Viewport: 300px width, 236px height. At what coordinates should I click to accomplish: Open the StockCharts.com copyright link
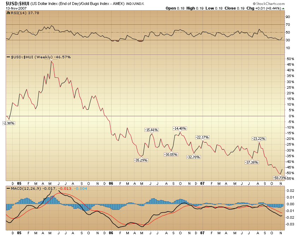click(269, 4)
